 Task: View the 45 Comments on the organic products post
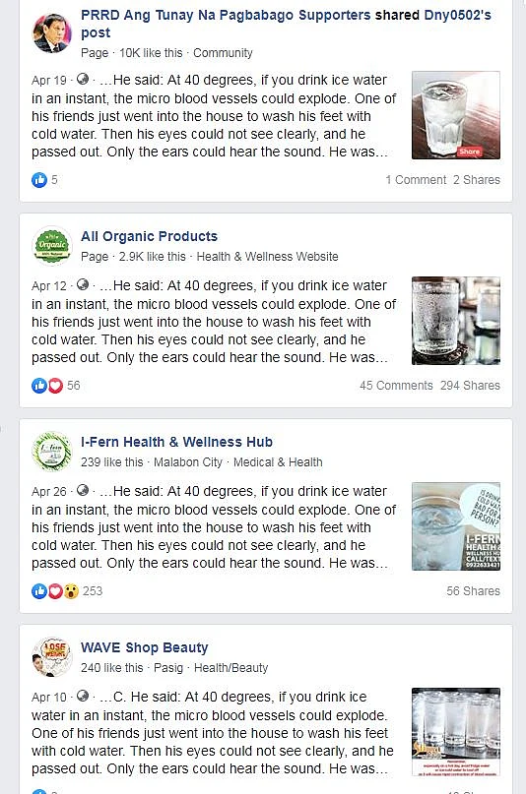pyautogui.click(x=396, y=386)
